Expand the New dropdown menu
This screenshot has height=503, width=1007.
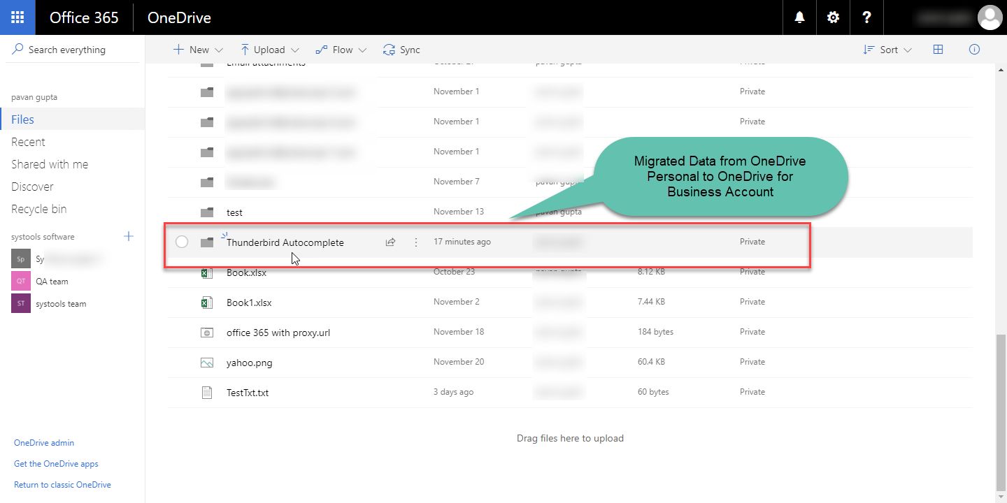click(x=198, y=50)
